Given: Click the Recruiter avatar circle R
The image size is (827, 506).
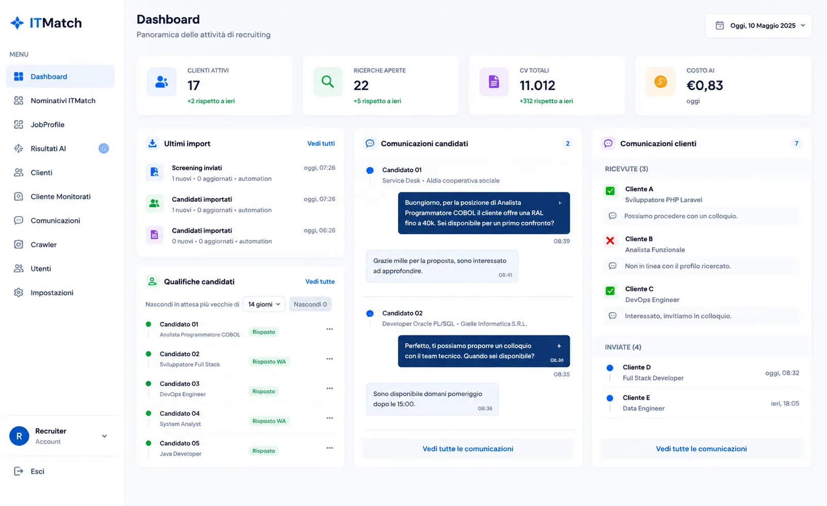Looking at the screenshot, I should (x=19, y=436).
